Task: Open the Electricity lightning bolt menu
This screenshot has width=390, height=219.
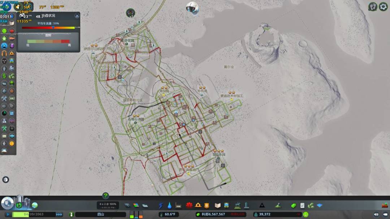Action: point(161,205)
